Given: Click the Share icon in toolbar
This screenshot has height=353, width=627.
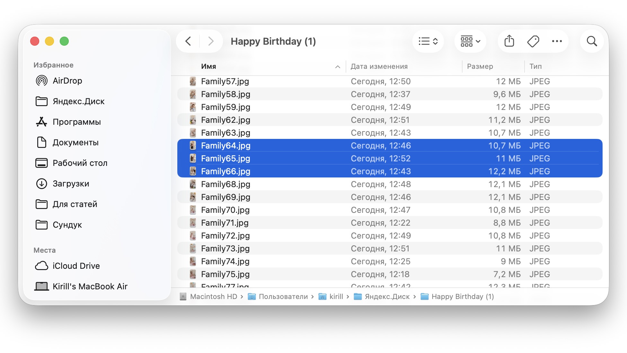Looking at the screenshot, I should coord(509,41).
